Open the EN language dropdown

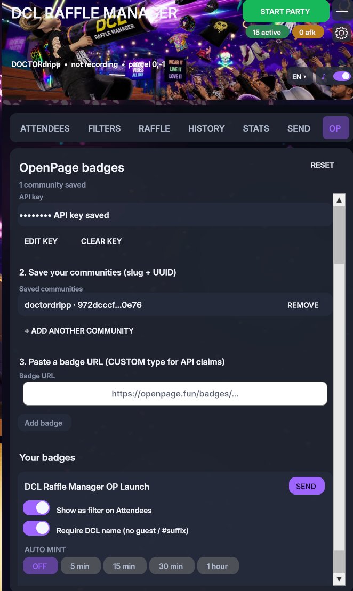[299, 77]
